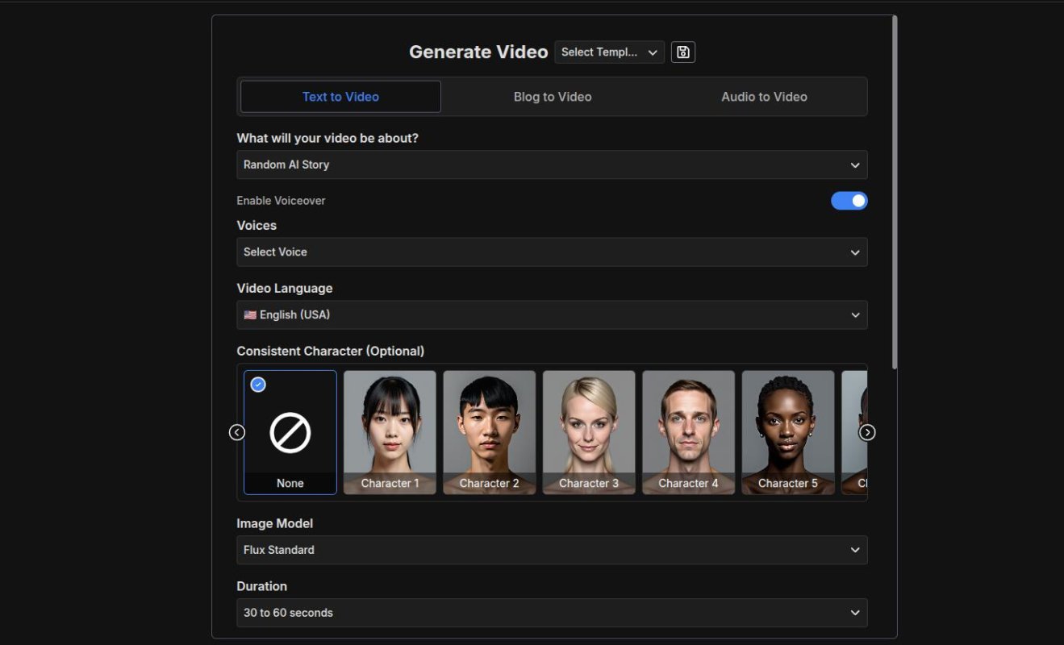Click the Text to Video tab
This screenshot has width=1064, height=645.
(340, 96)
